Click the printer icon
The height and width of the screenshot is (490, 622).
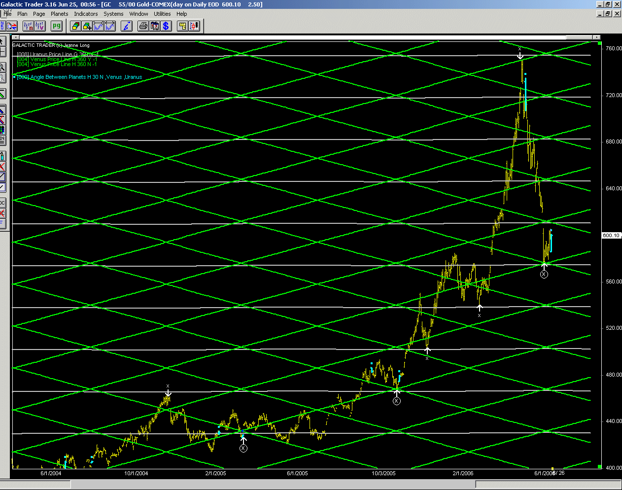[143, 26]
